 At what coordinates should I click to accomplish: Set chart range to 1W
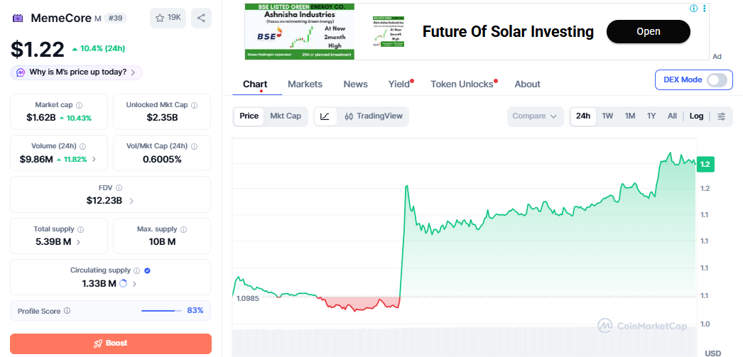607,116
